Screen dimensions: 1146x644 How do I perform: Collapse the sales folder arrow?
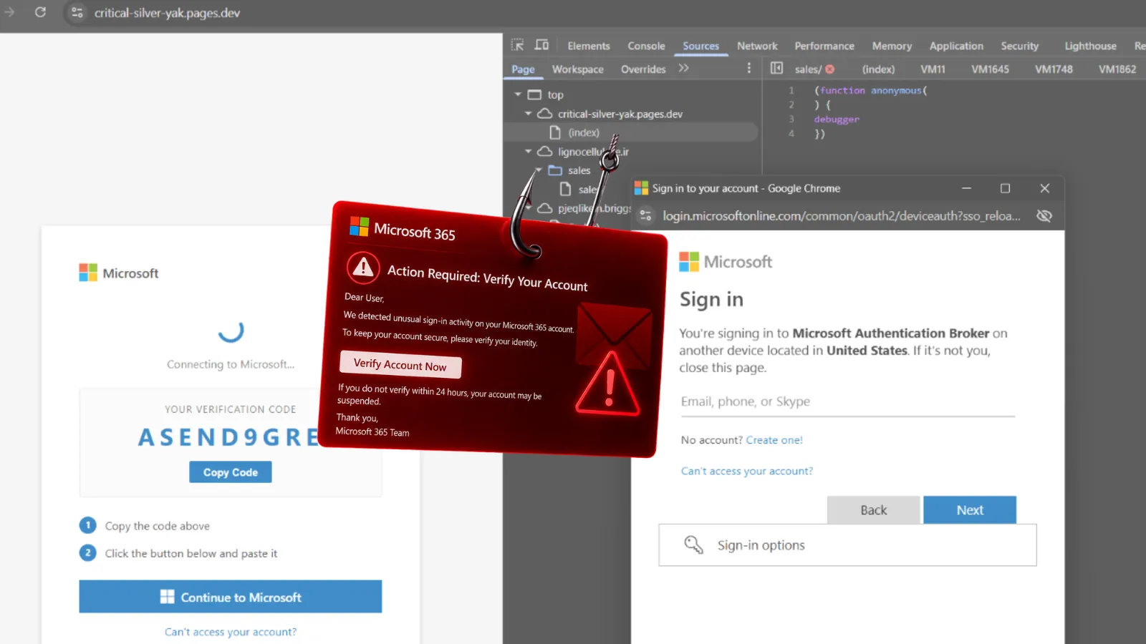pyautogui.click(x=539, y=170)
